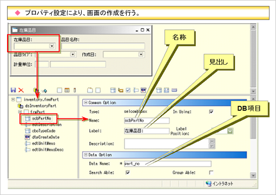Click property pane scroll-up arrow

253,99
